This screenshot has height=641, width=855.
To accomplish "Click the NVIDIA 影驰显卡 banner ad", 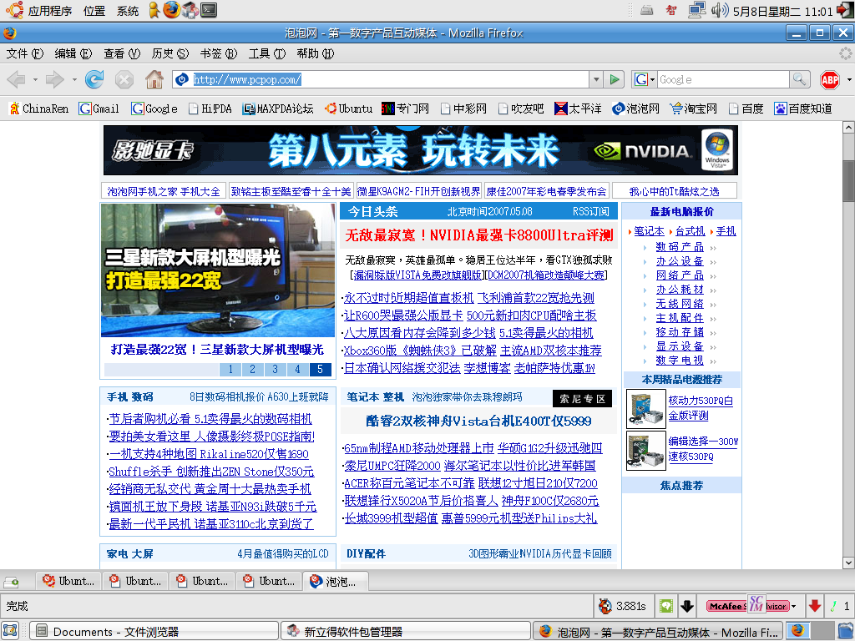I will pyautogui.click(x=421, y=150).
